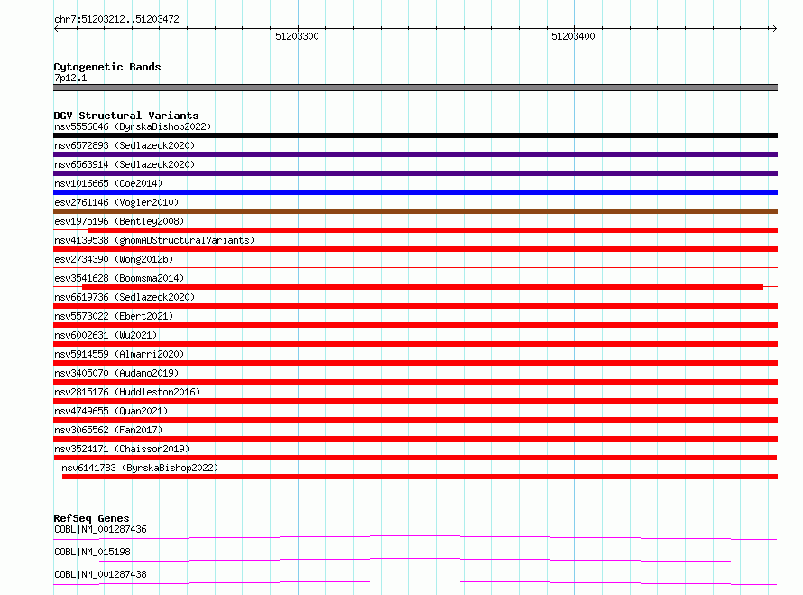The width and height of the screenshot is (803, 595).
Task: Click the 51203400 ruler position label
Action: click(x=573, y=36)
